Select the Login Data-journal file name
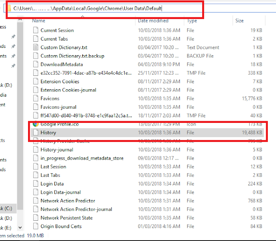The height and width of the screenshot is (241, 276). point(60,192)
